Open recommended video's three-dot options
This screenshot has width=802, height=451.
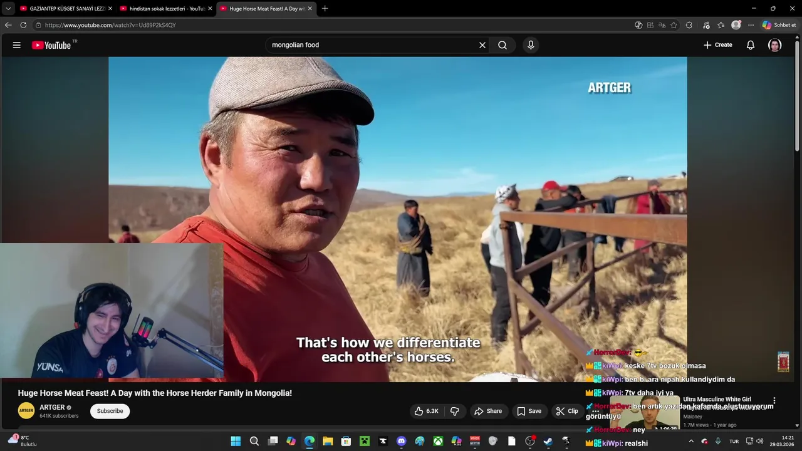coord(774,400)
